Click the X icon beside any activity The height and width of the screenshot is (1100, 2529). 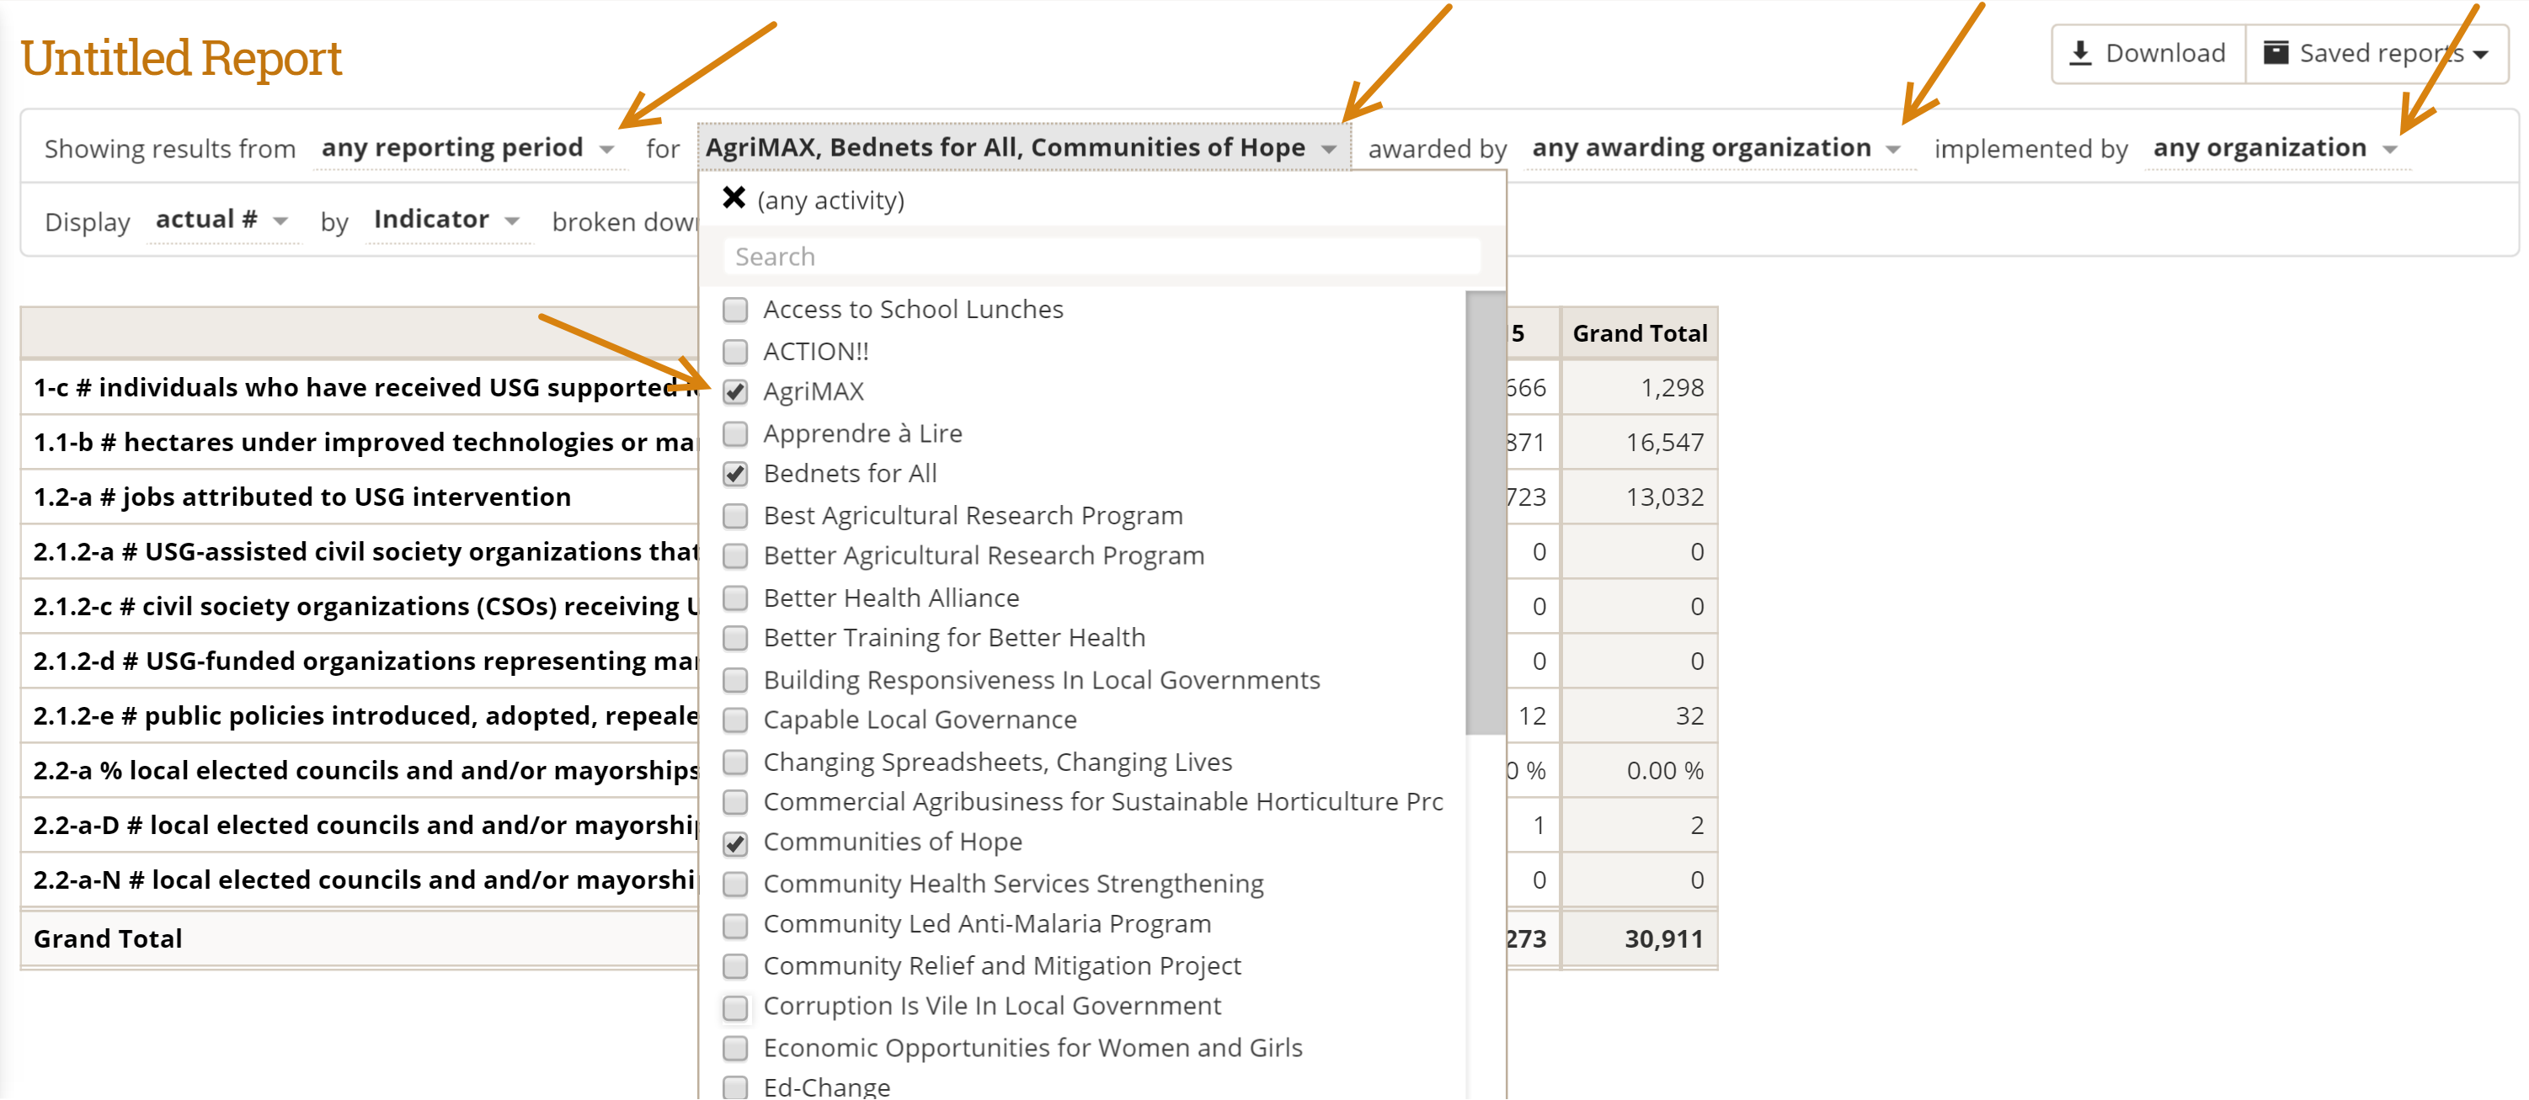pos(734,199)
